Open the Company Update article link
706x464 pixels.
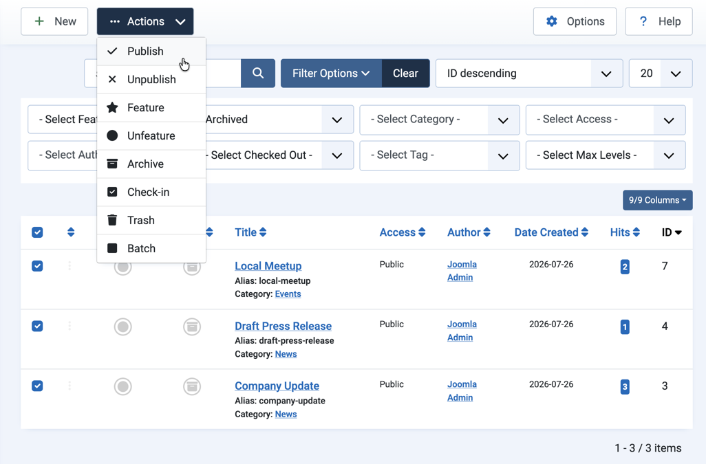(x=277, y=386)
